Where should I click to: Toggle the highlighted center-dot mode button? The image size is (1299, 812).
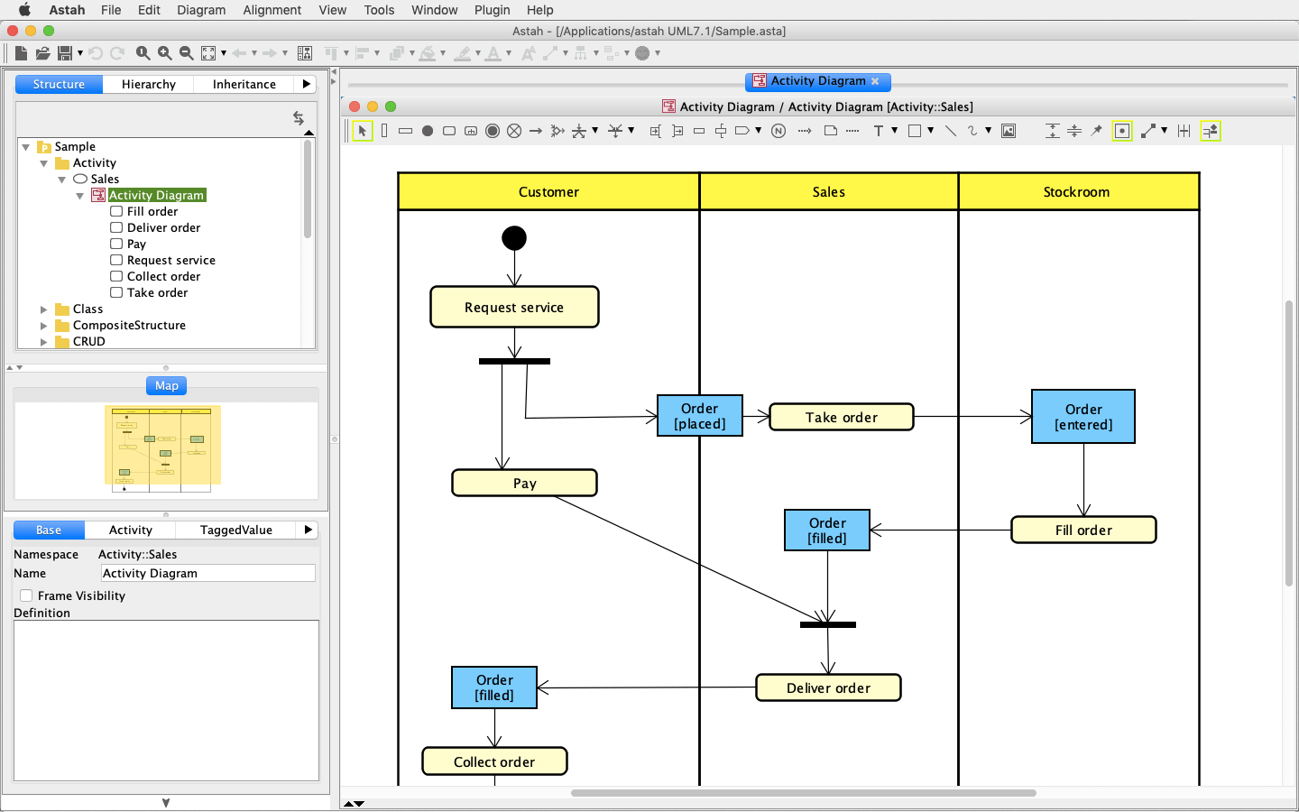[x=1122, y=131]
